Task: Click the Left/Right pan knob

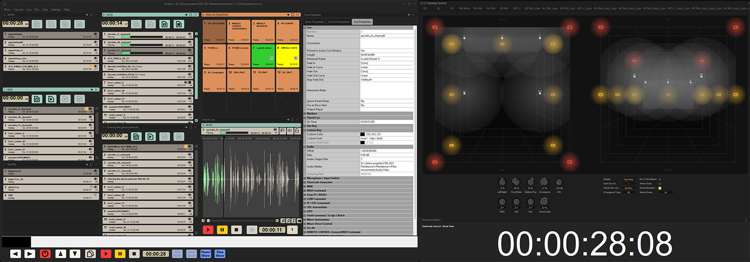Action: (x=502, y=182)
